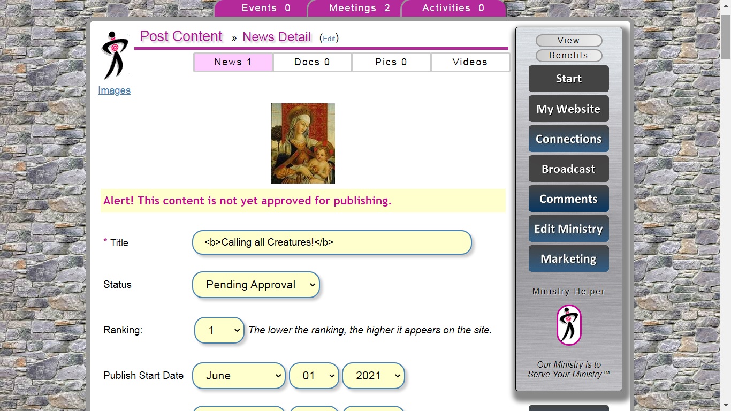
Task: Open the Madonna and child thumbnail image
Action: (x=303, y=143)
